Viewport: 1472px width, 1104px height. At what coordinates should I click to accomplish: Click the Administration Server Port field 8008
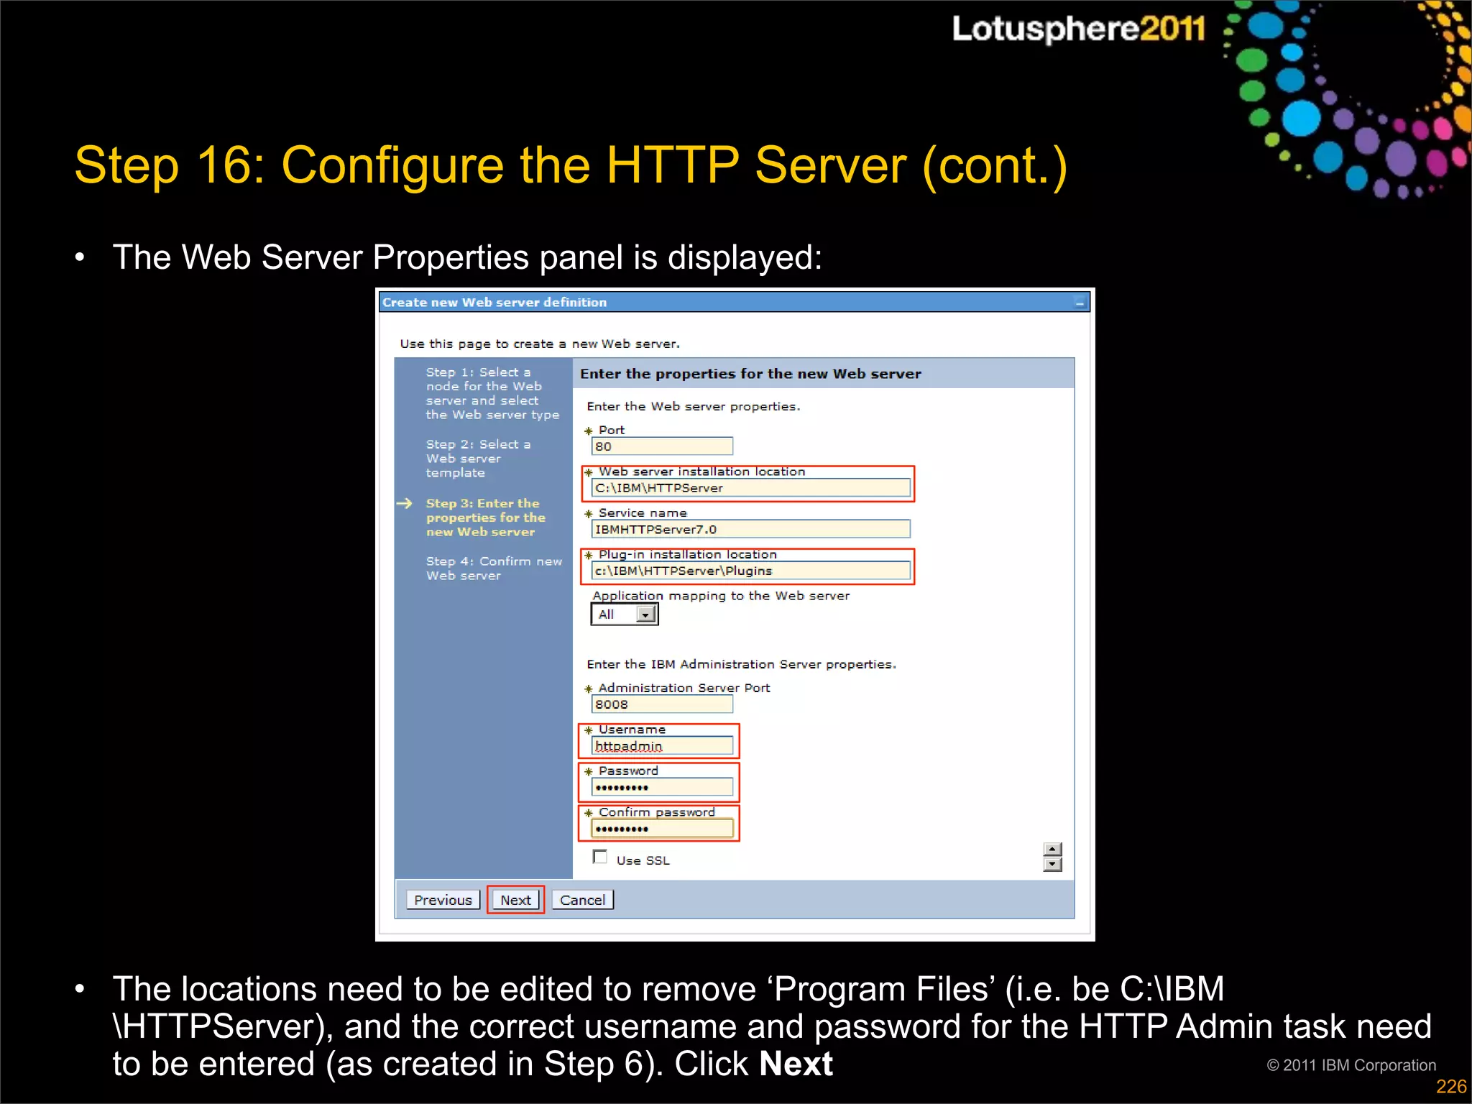(x=662, y=704)
